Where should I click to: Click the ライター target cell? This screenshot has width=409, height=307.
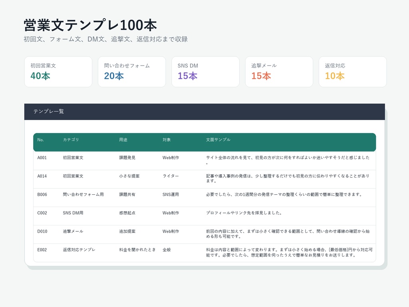pos(171,176)
